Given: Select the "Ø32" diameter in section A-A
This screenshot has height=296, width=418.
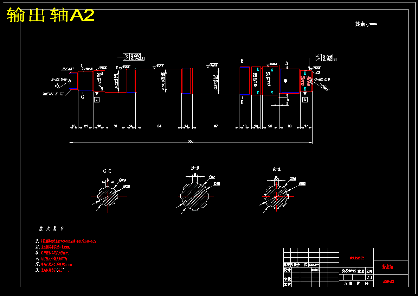Looking at the screenshot, I should tap(302, 184).
